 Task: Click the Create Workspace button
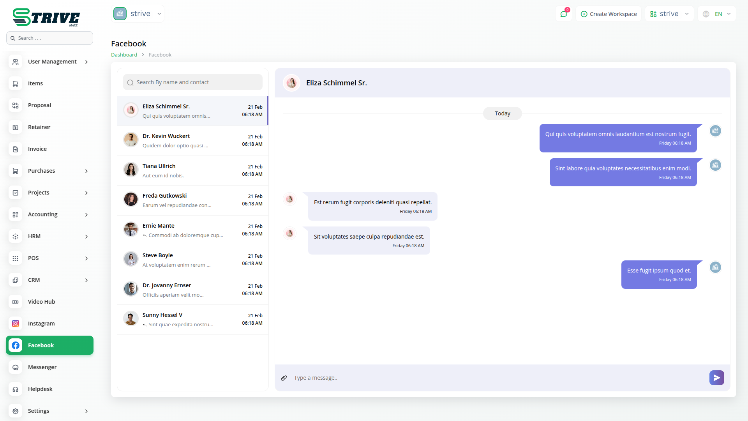609,14
